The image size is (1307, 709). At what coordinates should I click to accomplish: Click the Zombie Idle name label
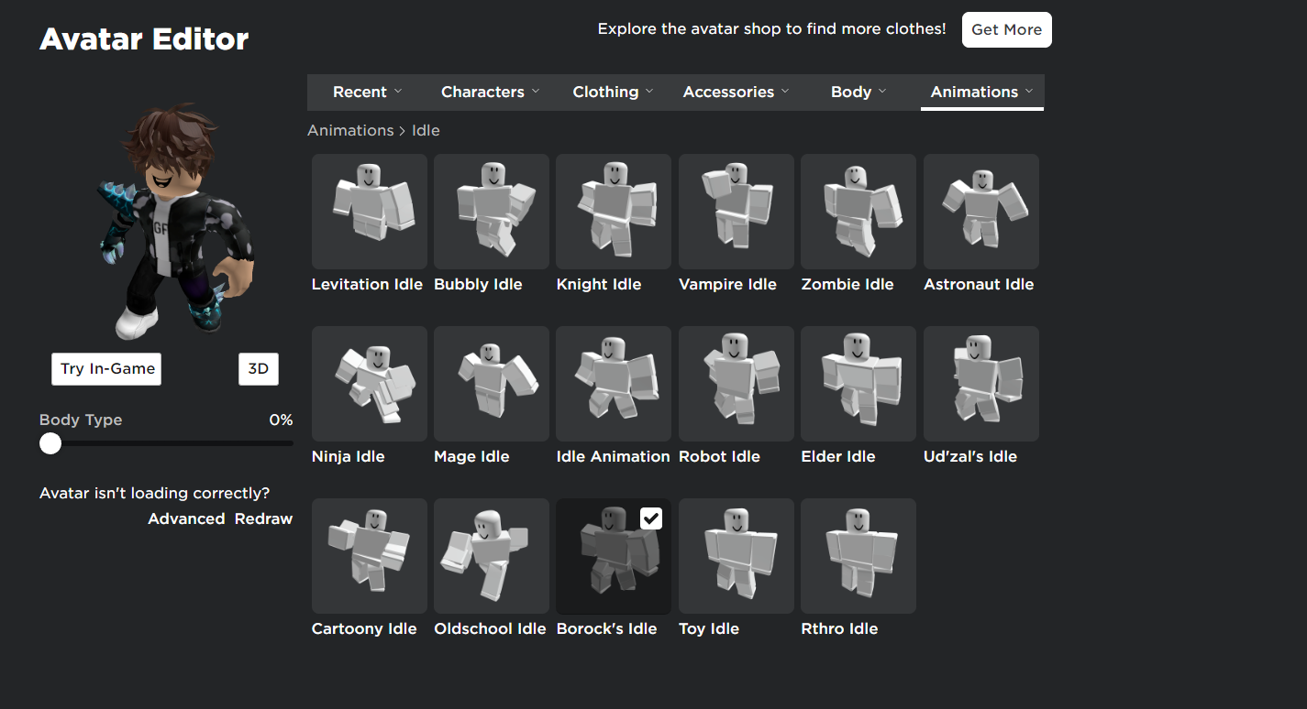[x=847, y=284]
